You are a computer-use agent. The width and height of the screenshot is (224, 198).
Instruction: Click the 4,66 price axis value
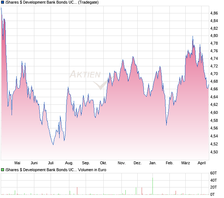[x=214, y=89]
